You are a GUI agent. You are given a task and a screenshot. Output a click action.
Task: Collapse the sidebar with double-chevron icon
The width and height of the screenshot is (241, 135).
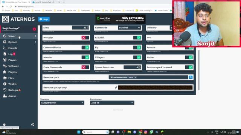32,124
